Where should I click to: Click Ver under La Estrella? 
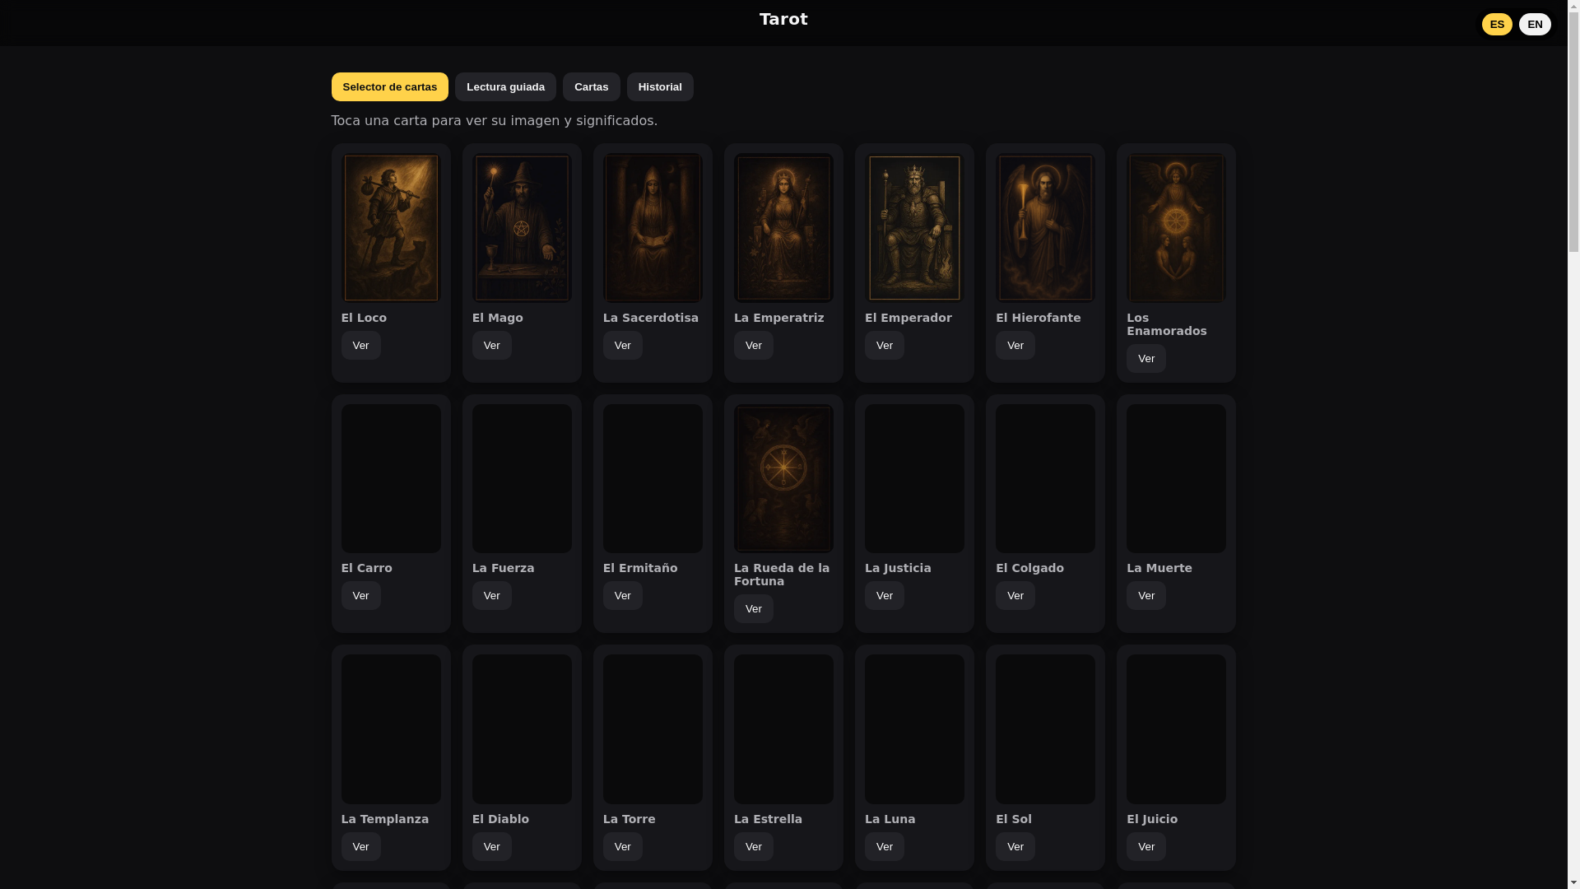(753, 846)
